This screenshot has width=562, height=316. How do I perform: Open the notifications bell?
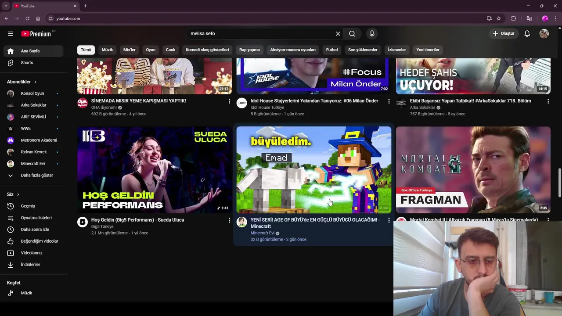click(527, 34)
